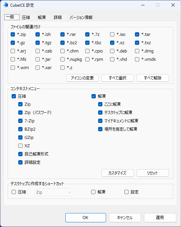Uncheck the *.txz file association
The width and height of the screenshot is (181, 227).
pyautogui.click(x=137, y=43)
